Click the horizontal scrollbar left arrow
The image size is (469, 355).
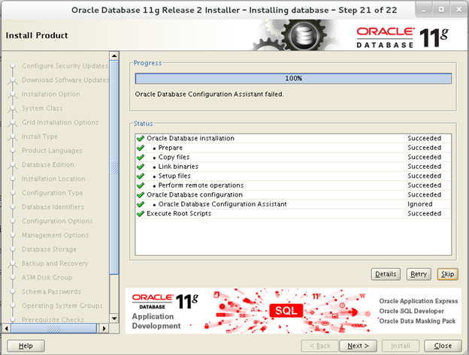(6, 329)
